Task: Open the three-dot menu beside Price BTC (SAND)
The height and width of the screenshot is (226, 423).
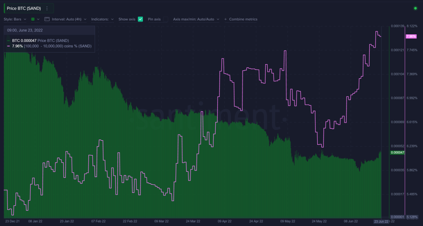Action: pyautogui.click(x=47, y=8)
